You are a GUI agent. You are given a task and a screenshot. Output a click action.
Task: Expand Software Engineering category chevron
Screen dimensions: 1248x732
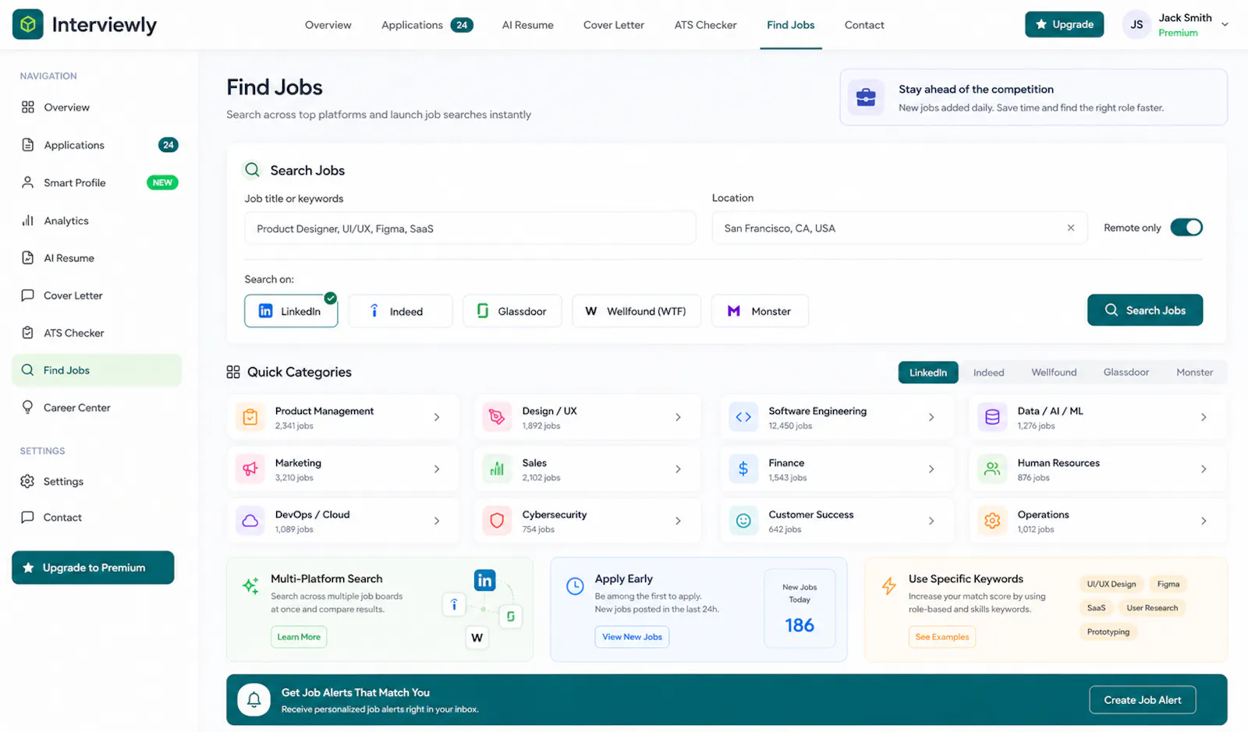(x=931, y=418)
